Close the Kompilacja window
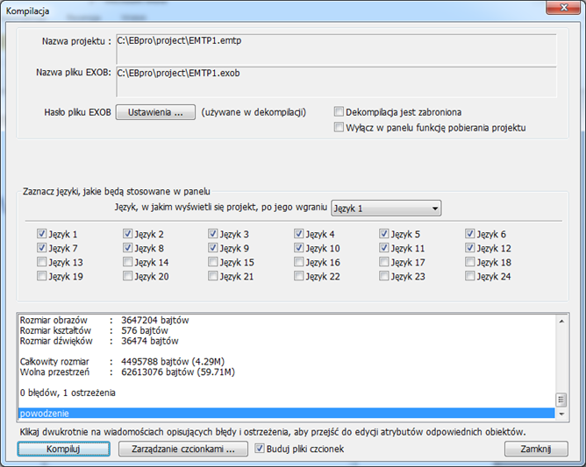The width and height of the screenshot is (586, 467). 563,7
